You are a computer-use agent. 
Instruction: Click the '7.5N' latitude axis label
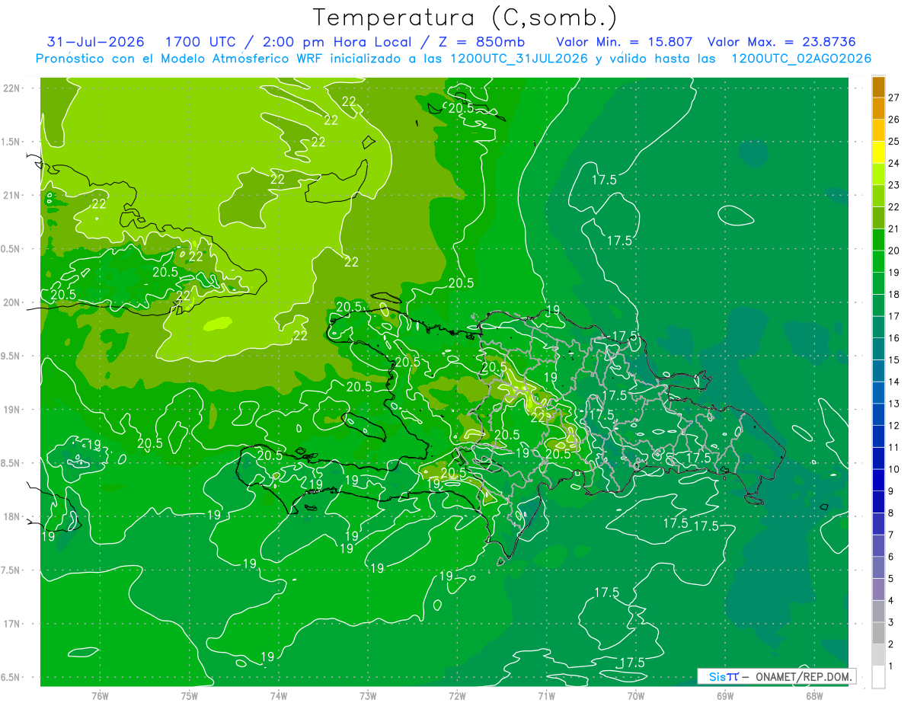click(x=11, y=570)
